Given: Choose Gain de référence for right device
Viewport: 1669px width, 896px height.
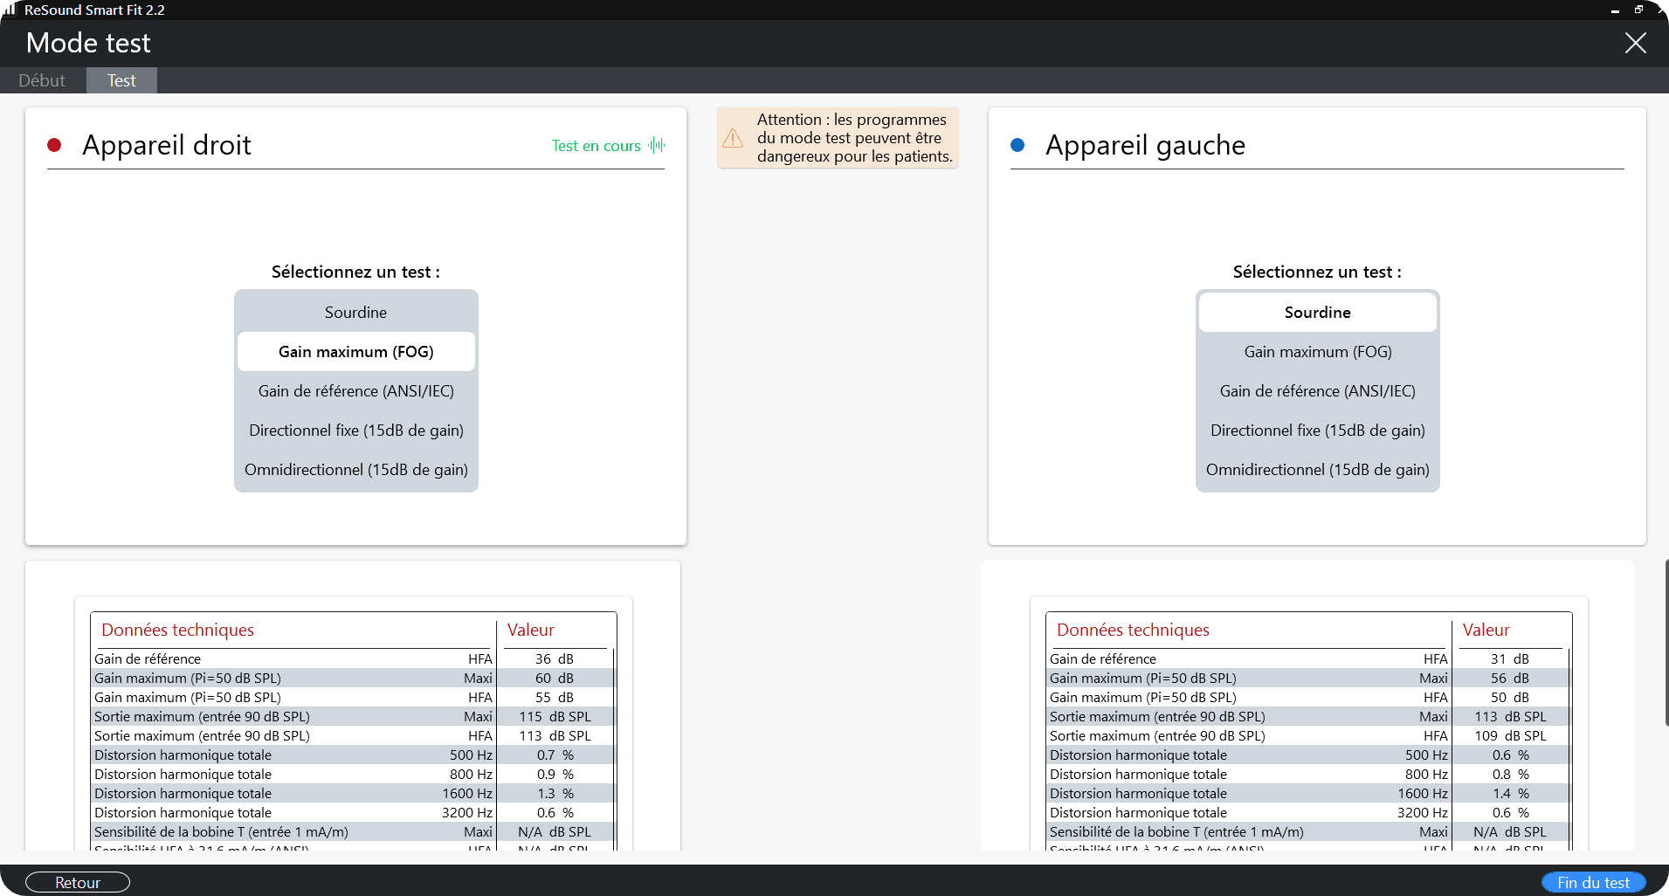Looking at the screenshot, I should point(355,391).
